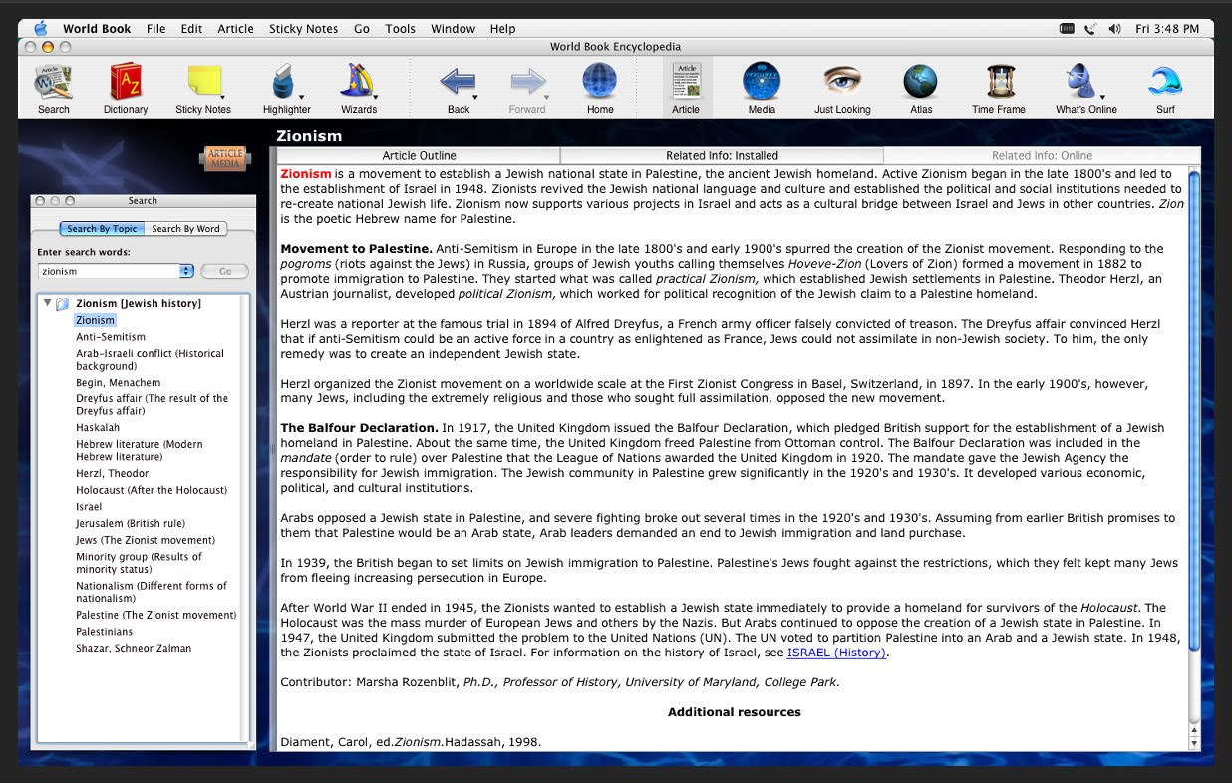Switch to Related Info: Installed tab
The height and width of the screenshot is (783, 1232).
pyautogui.click(x=722, y=156)
